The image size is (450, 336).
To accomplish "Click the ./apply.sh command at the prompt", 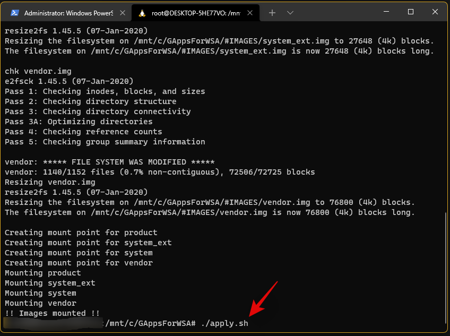I will (x=224, y=323).
